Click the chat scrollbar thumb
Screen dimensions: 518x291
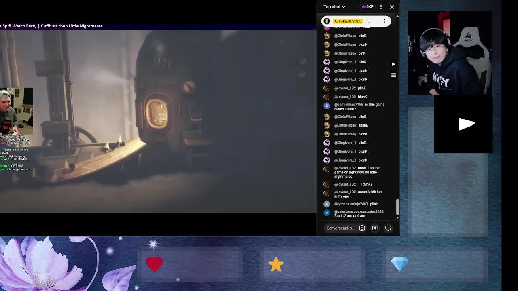tap(397, 207)
